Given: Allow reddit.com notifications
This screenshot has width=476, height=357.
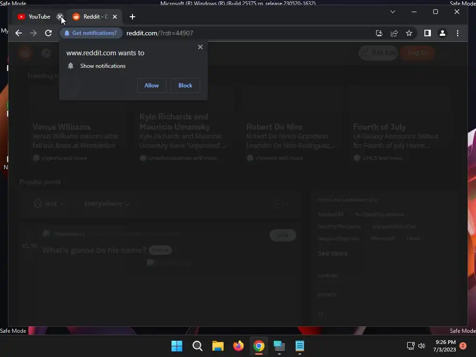Looking at the screenshot, I should pyautogui.click(x=152, y=86).
